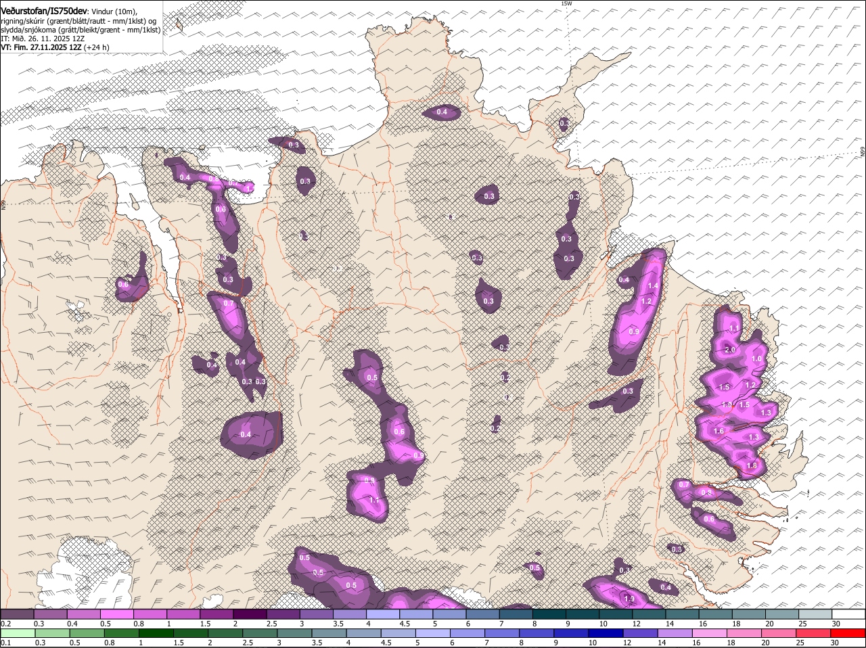Pick the light purple 14 swatch in lower legend

tap(676, 633)
